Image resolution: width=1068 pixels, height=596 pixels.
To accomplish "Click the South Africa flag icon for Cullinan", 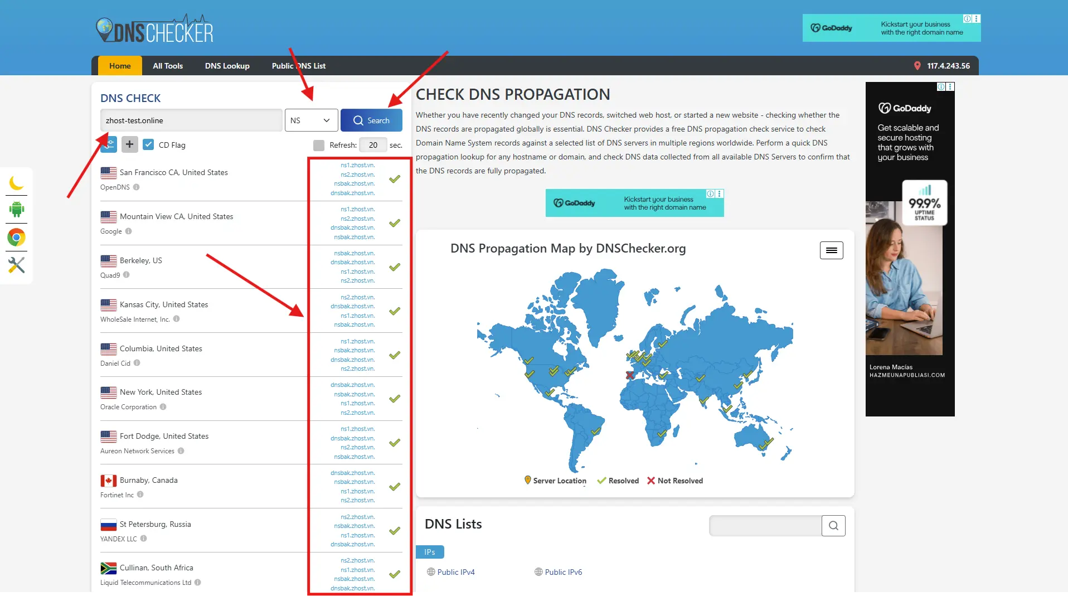I will [109, 568].
